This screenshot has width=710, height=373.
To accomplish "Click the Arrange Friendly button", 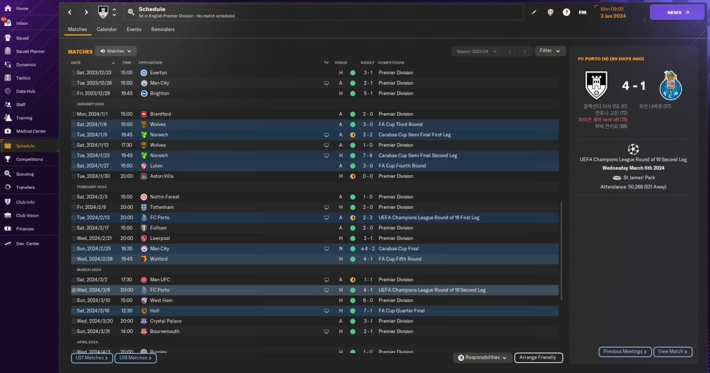I will click(x=539, y=358).
